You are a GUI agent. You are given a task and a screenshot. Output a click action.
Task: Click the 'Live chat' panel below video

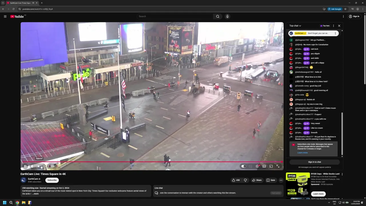(218, 191)
